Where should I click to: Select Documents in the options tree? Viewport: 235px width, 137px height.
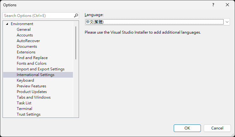(x=27, y=47)
